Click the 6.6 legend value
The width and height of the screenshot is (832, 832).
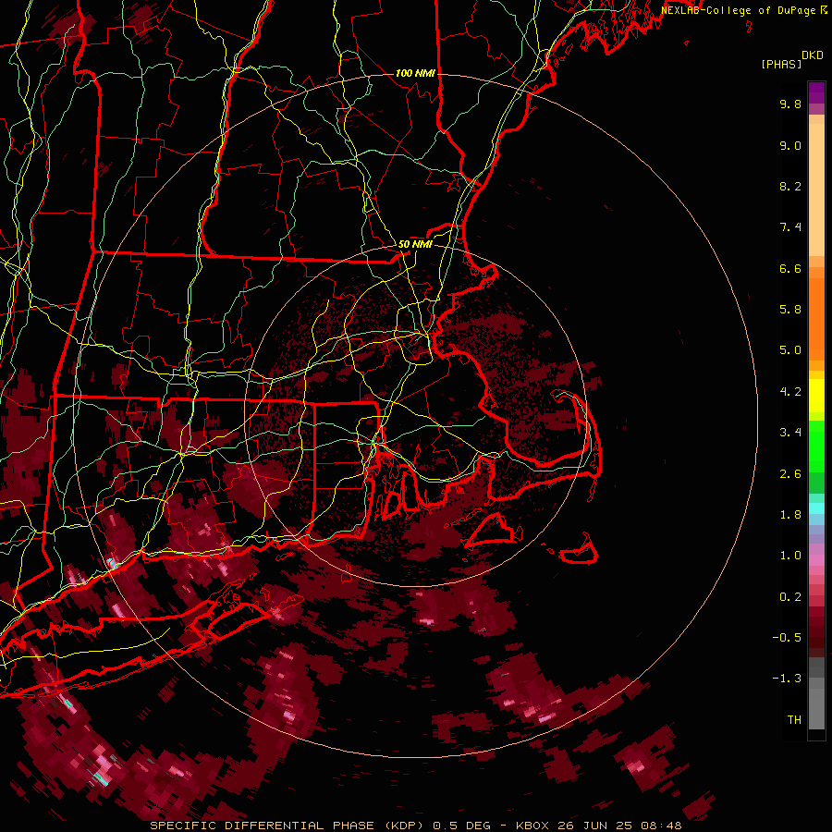(x=790, y=268)
